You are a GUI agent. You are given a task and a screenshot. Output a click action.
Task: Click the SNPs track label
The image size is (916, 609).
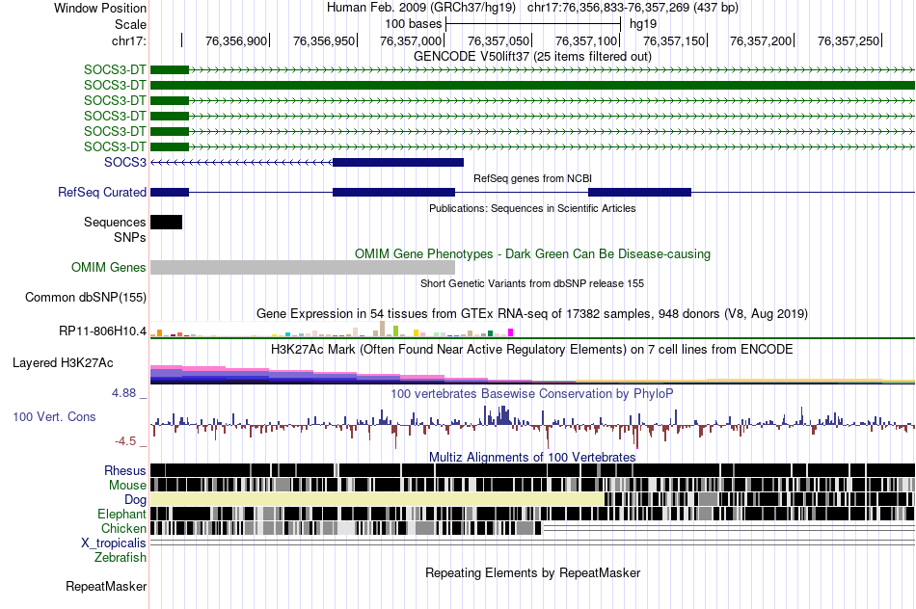point(130,238)
